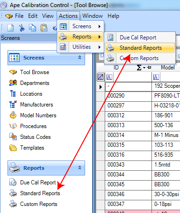This screenshot has width=180, height=213.
Task: Expand the Screens submenu arrow in Actions menu
Action: [100, 26]
